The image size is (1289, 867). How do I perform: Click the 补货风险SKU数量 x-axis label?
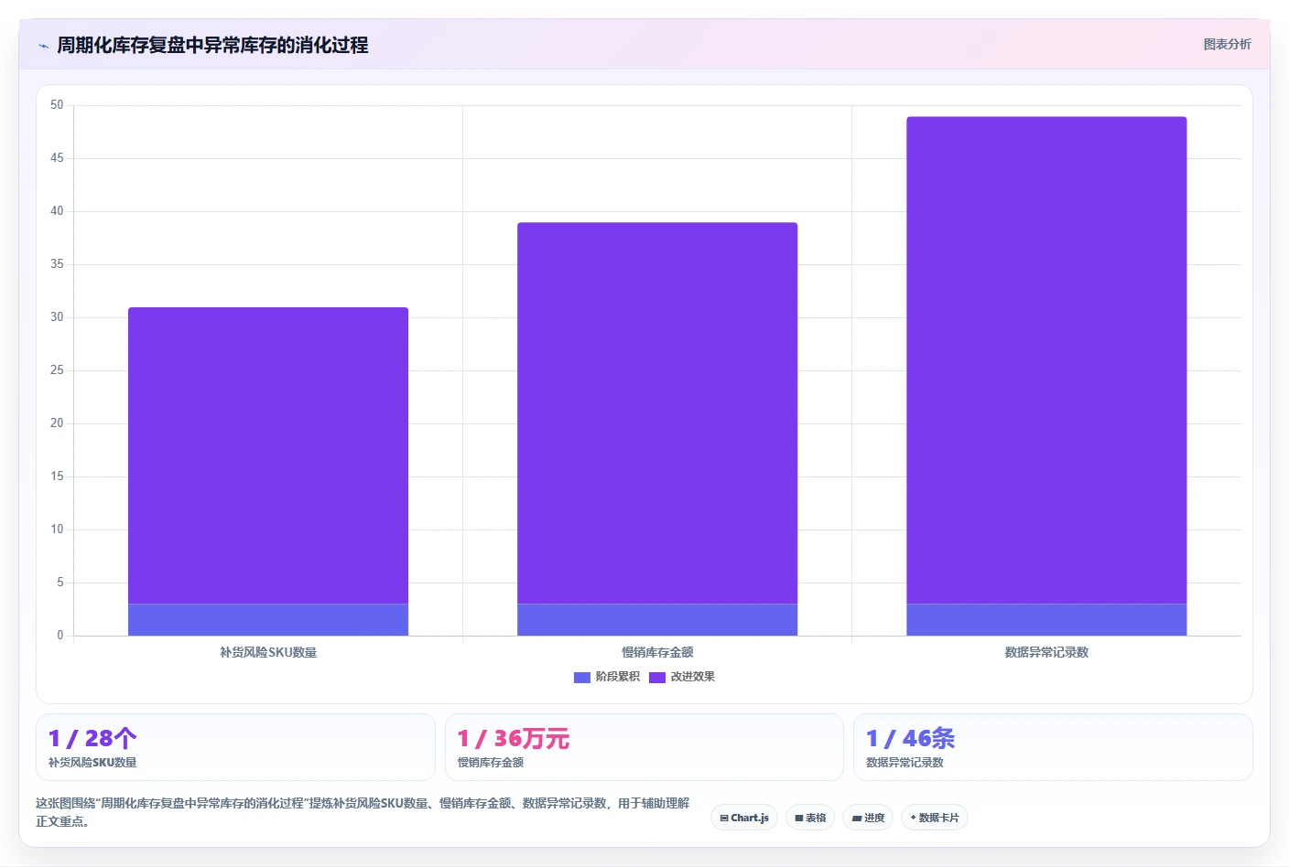(268, 652)
